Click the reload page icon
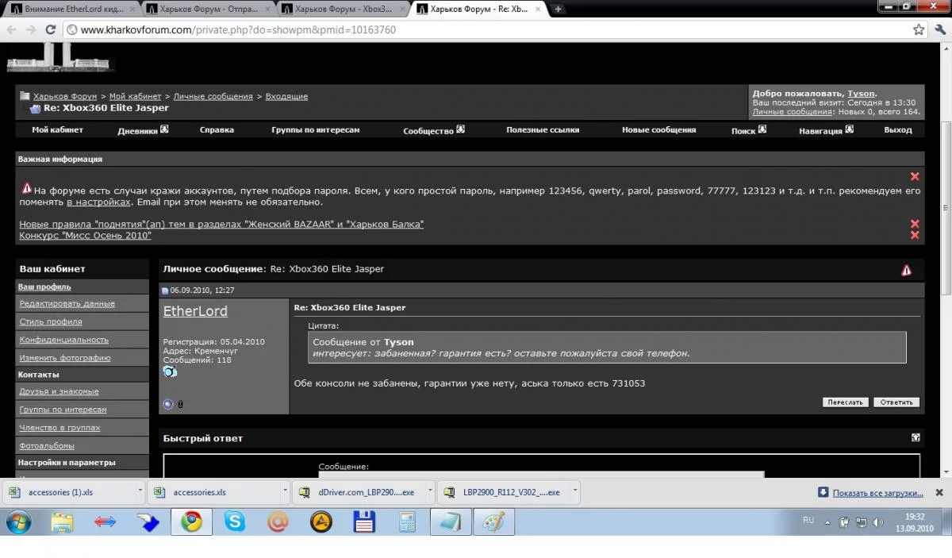 pyautogui.click(x=50, y=29)
